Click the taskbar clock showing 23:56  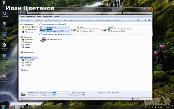167,107
